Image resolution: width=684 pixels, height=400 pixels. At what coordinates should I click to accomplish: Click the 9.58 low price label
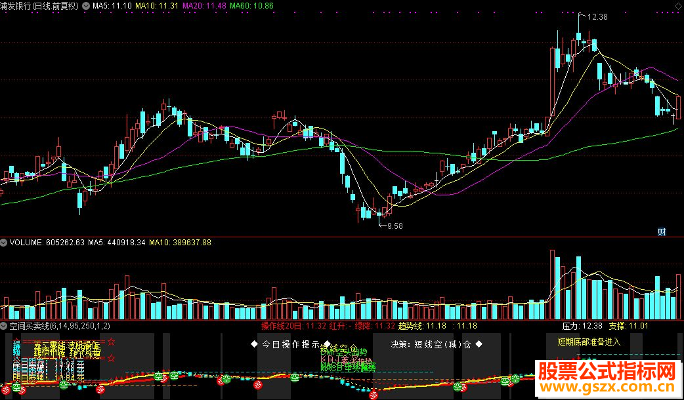coord(395,226)
